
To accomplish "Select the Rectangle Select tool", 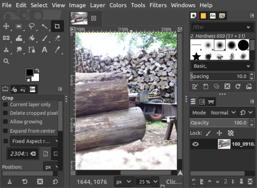I will pyautogui.click(x=19, y=26).
